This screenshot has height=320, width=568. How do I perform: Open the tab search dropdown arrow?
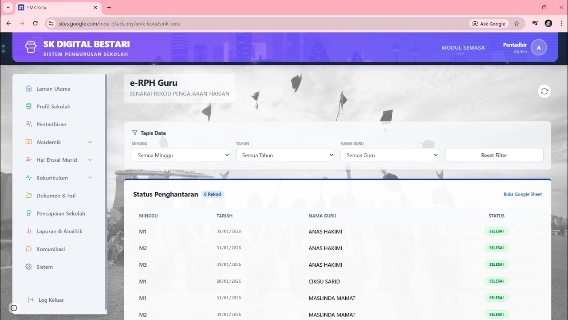(8, 7)
